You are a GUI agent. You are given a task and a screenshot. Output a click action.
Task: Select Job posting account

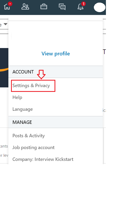33,148
